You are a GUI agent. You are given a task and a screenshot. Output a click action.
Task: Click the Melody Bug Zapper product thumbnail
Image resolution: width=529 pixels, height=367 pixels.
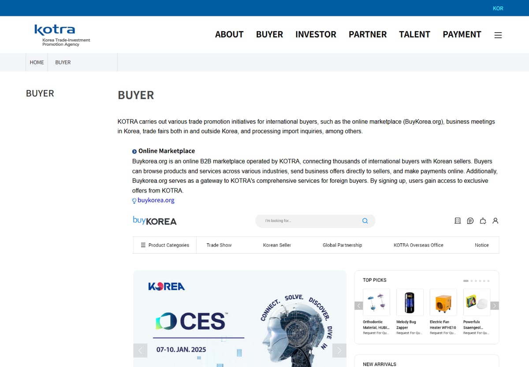coord(410,302)
